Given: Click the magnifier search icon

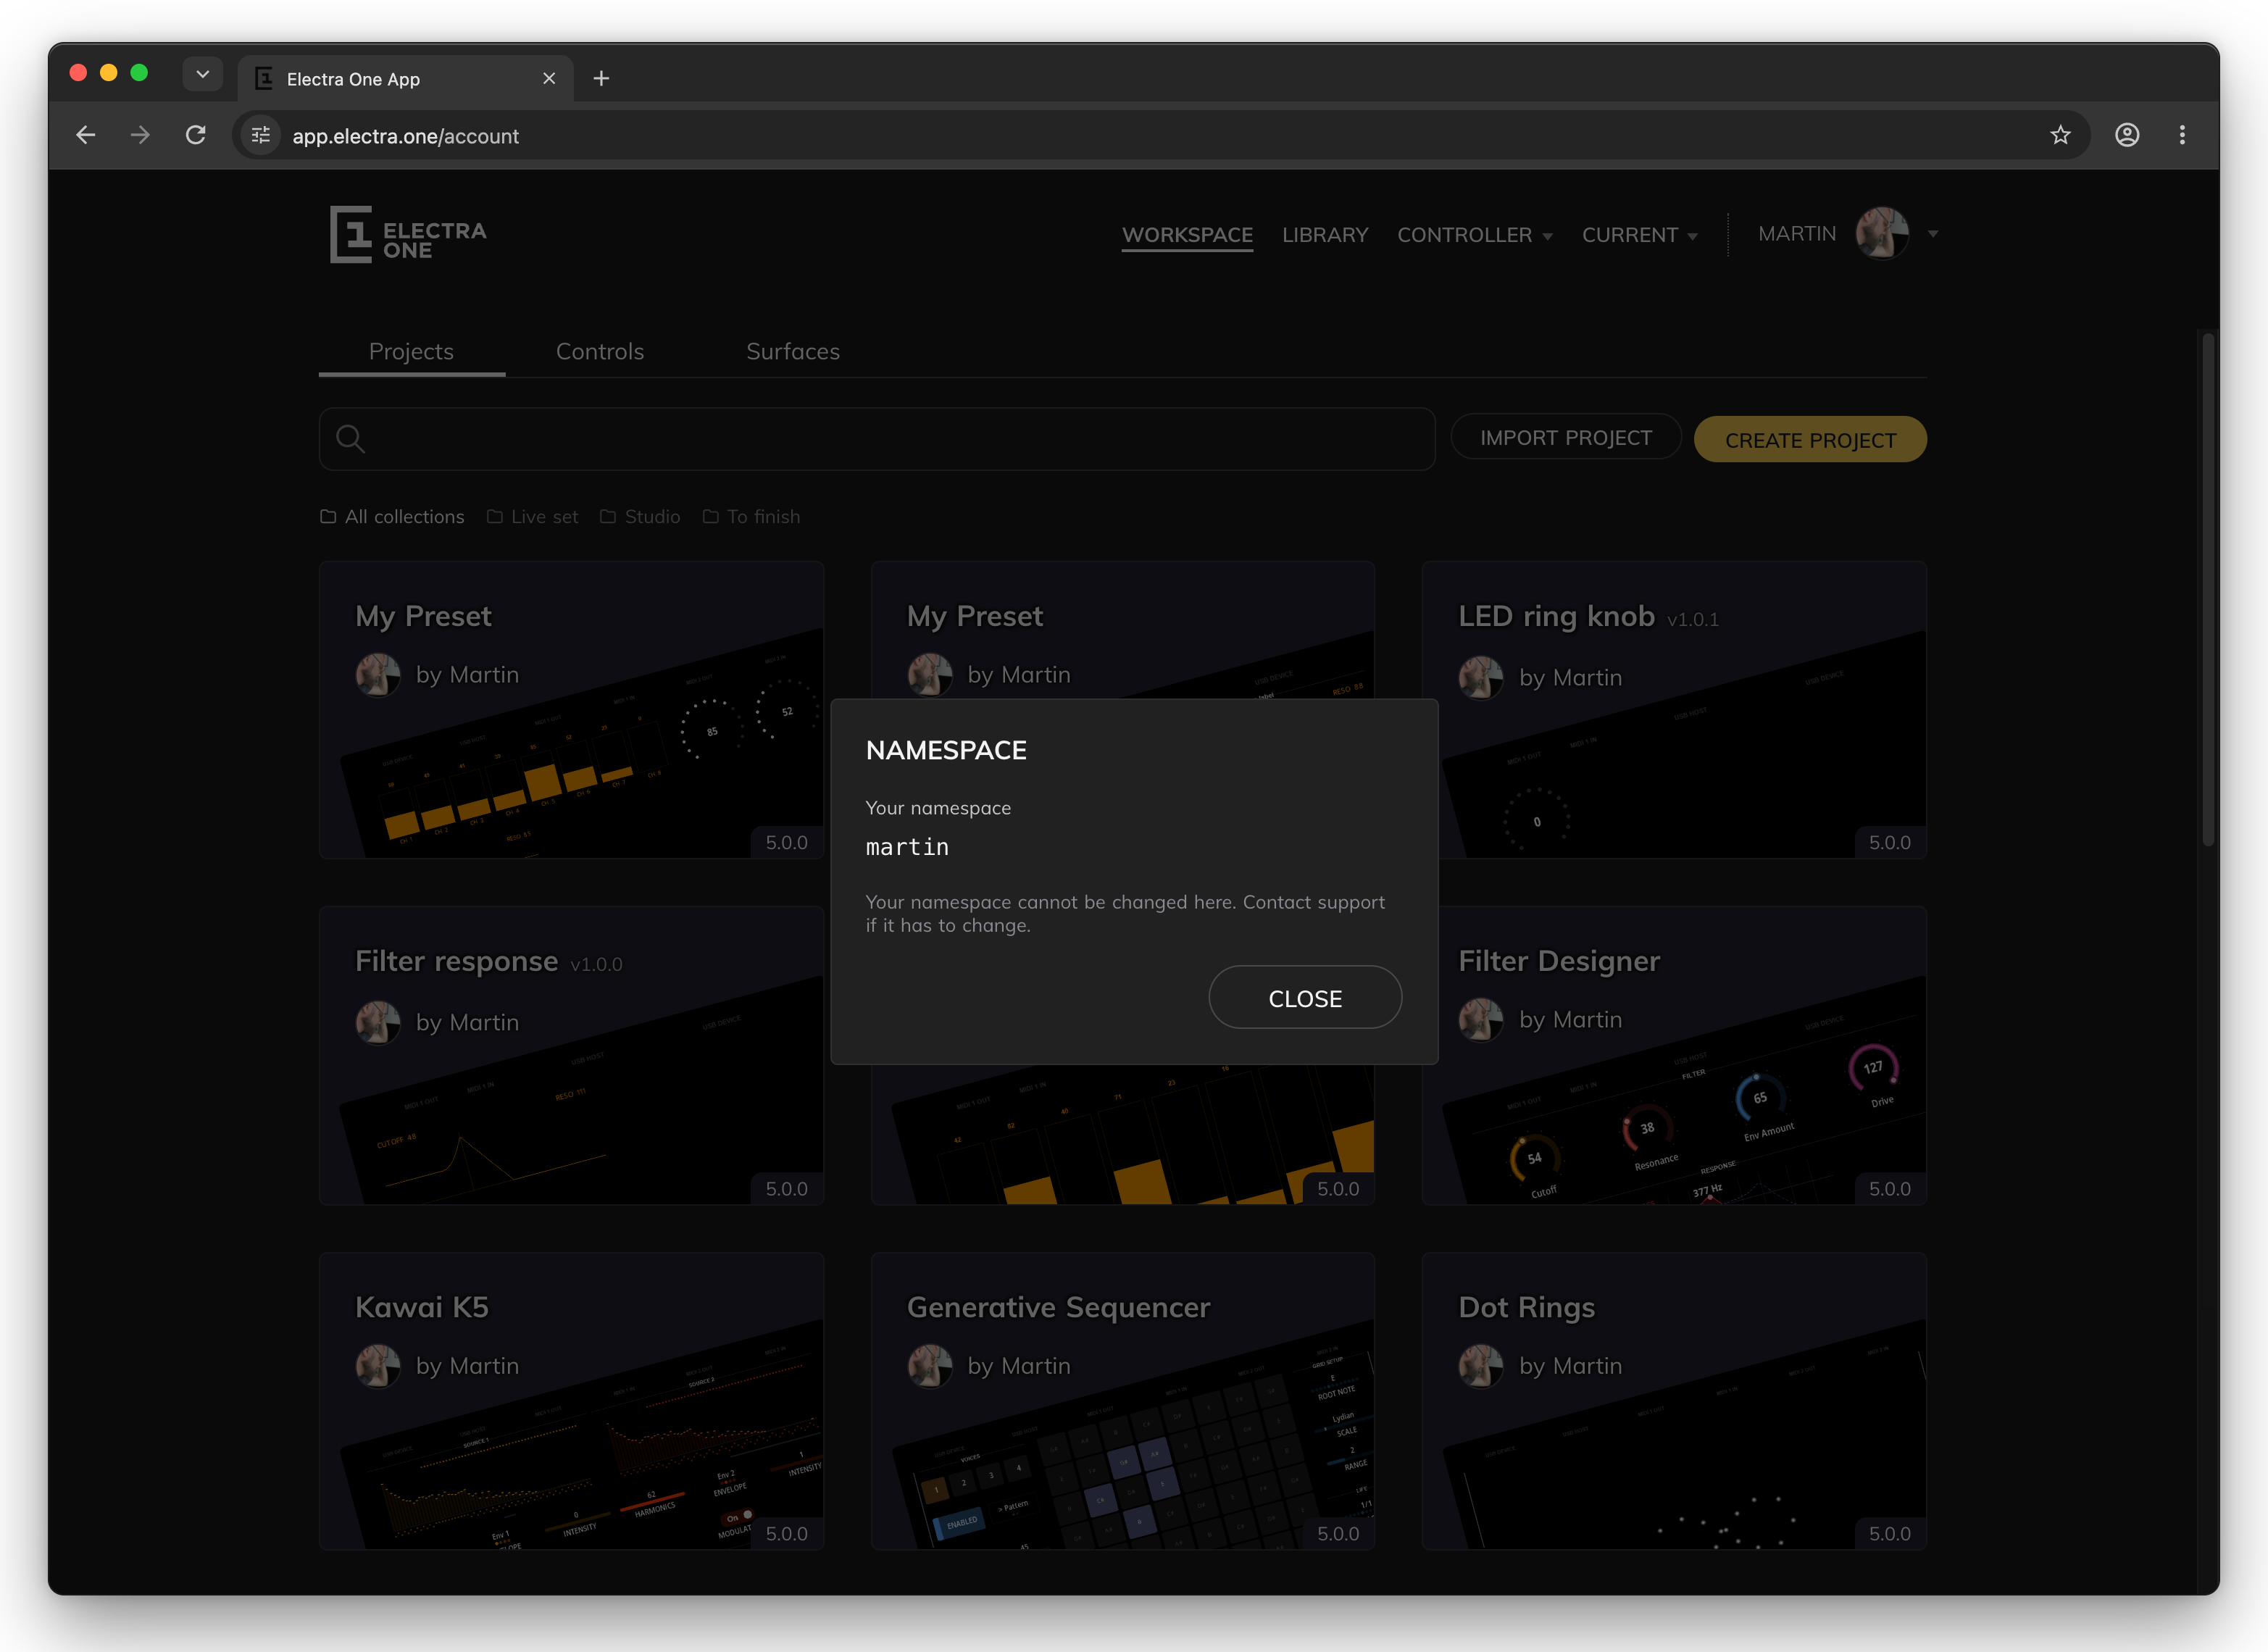Looking at the screenshot, I should [x=350, y=438].
